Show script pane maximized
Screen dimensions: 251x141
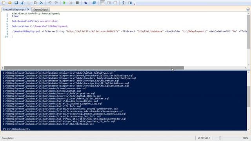point(115,3)
